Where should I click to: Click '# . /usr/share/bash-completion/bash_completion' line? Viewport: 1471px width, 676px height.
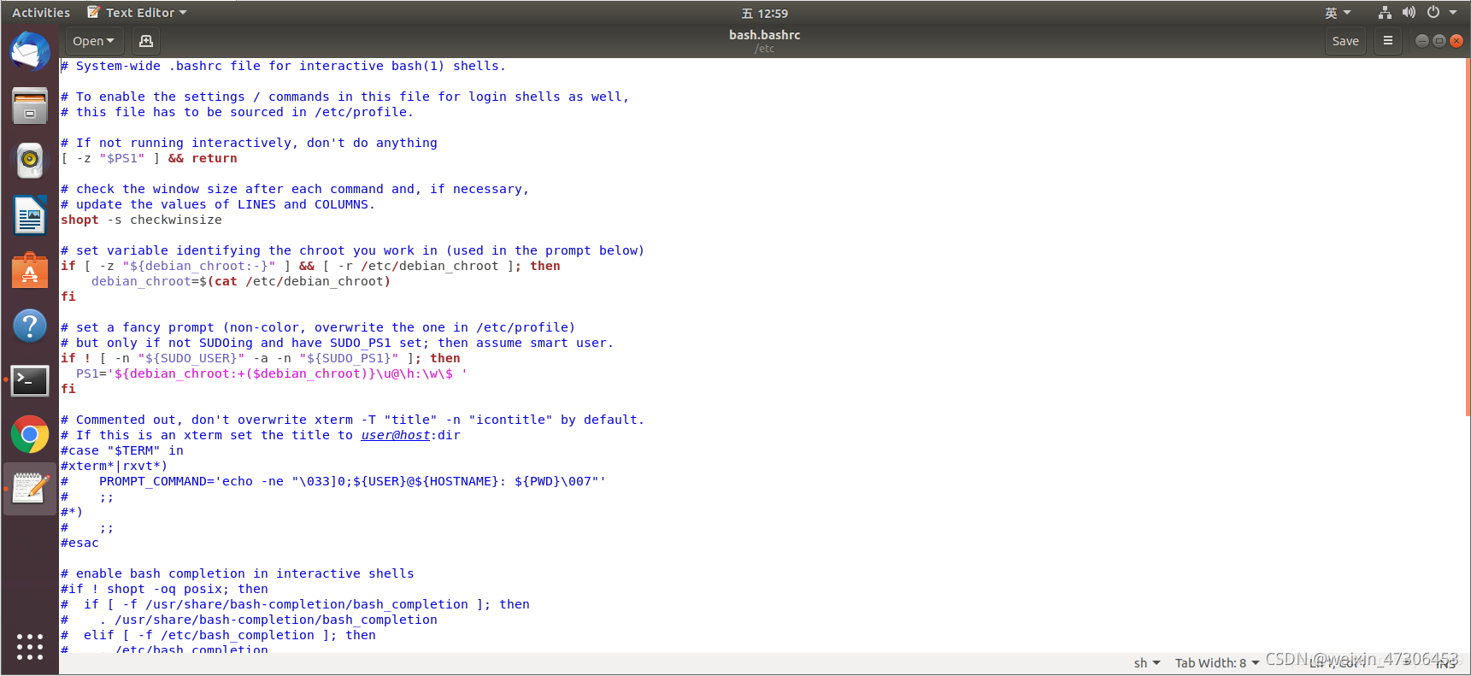tap(249, 620)
